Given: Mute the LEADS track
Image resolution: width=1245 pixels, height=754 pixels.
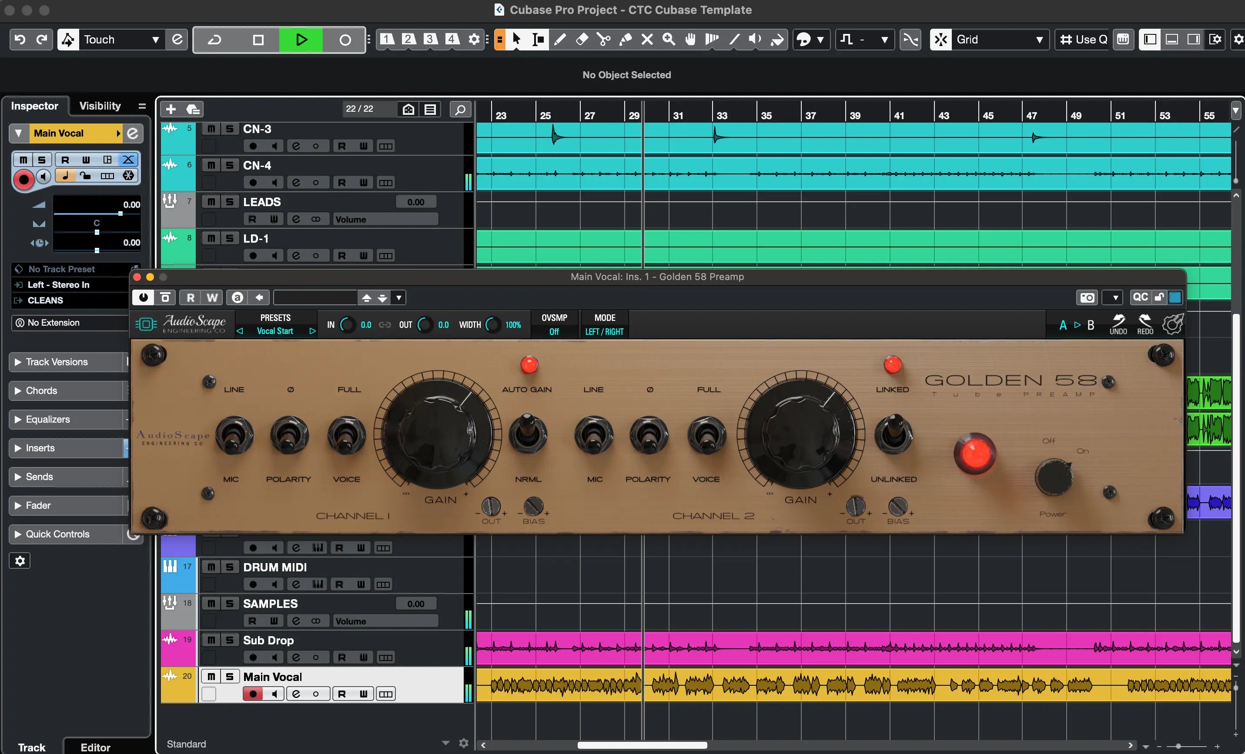Looking at the screenshot, I should pos(212,201).
